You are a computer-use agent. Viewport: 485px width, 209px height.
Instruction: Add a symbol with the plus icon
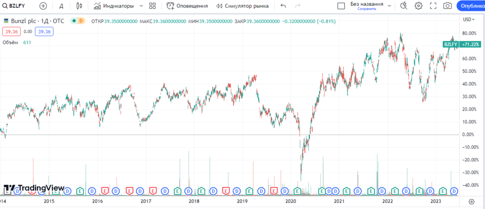coord(44,6)
